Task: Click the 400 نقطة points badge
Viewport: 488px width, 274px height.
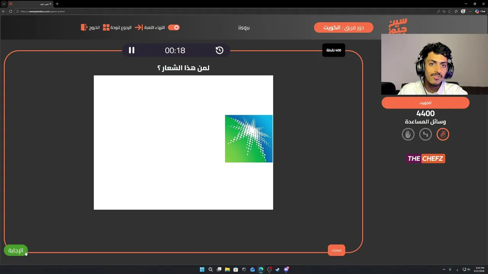Action: click(334, 50)
